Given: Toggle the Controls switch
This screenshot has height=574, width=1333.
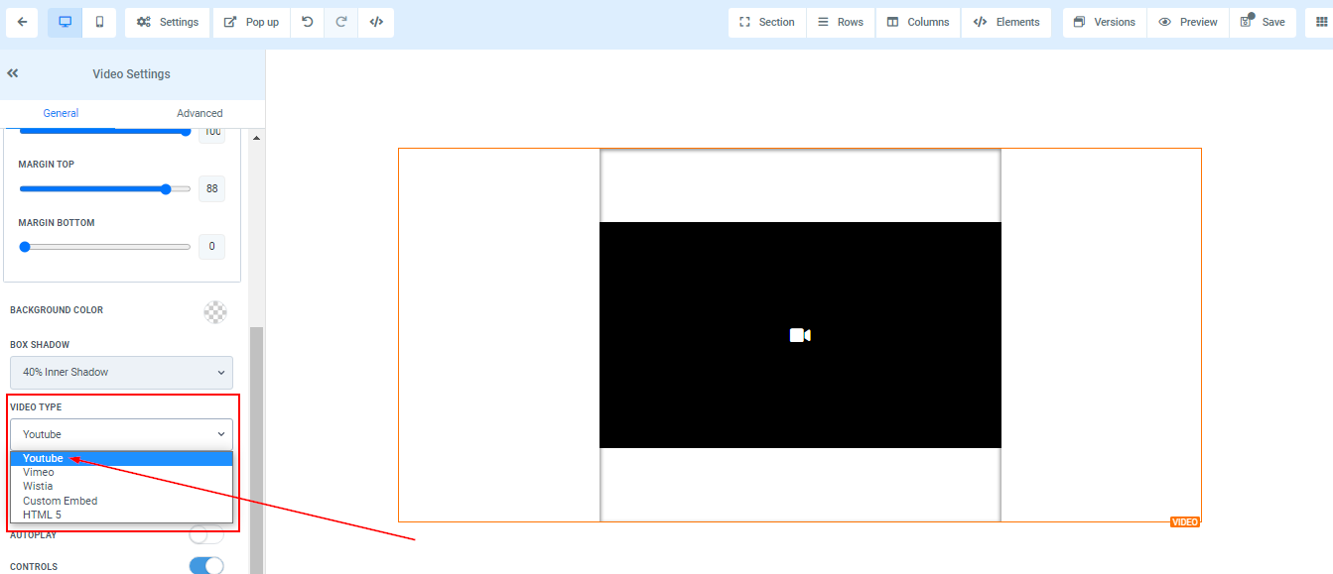Looking at the screenshot, I should 205,566.
